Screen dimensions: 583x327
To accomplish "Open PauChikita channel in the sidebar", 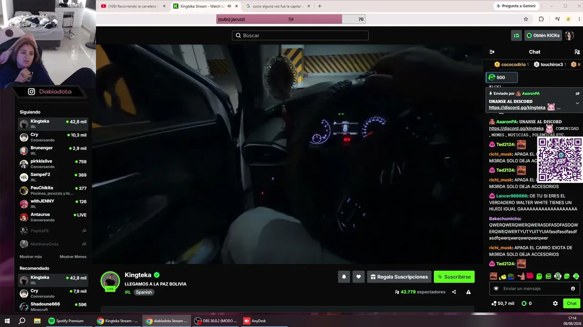I will (x=53, y=190).
